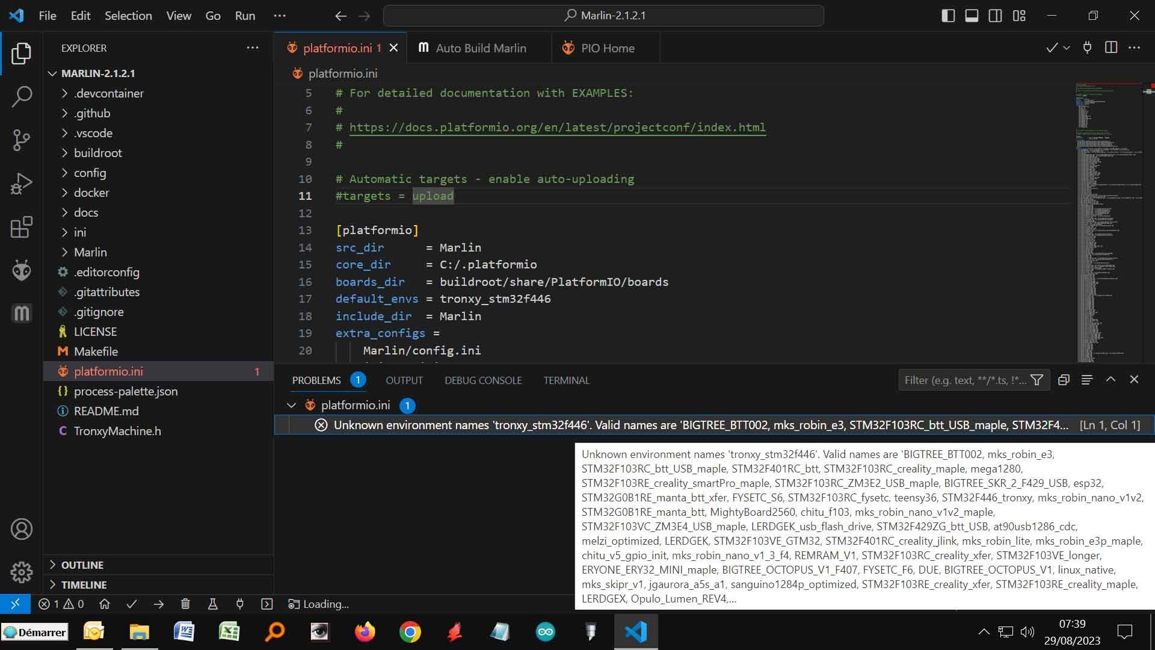Toggle Secondary Side Bar layout button
The image size is (1155, 650).
(x=996, y=16)
